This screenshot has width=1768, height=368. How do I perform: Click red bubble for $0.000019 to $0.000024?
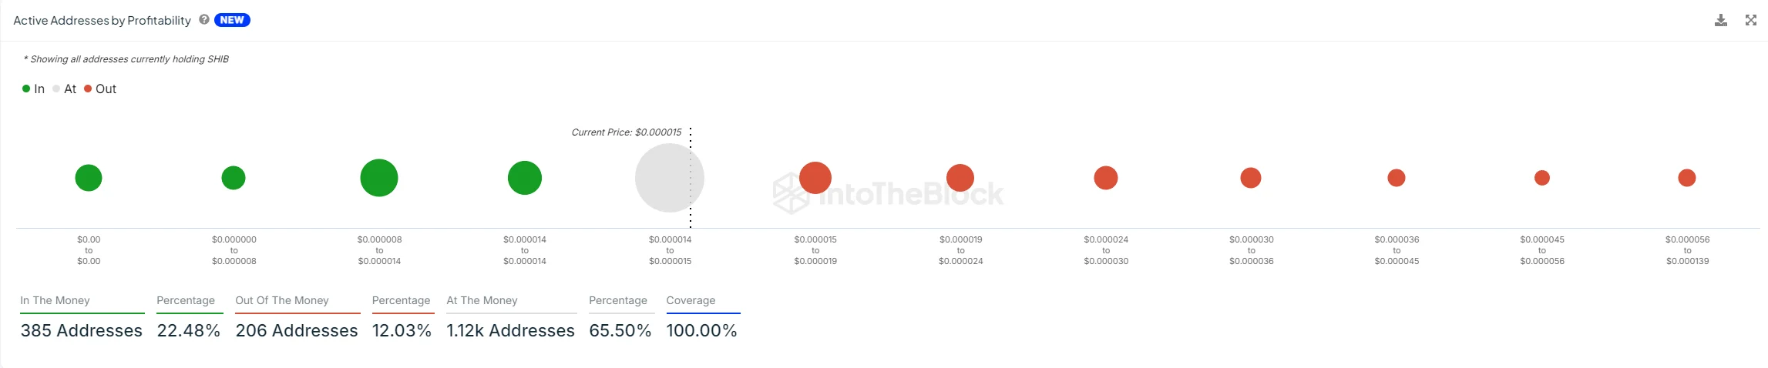(x=960, y=178)
